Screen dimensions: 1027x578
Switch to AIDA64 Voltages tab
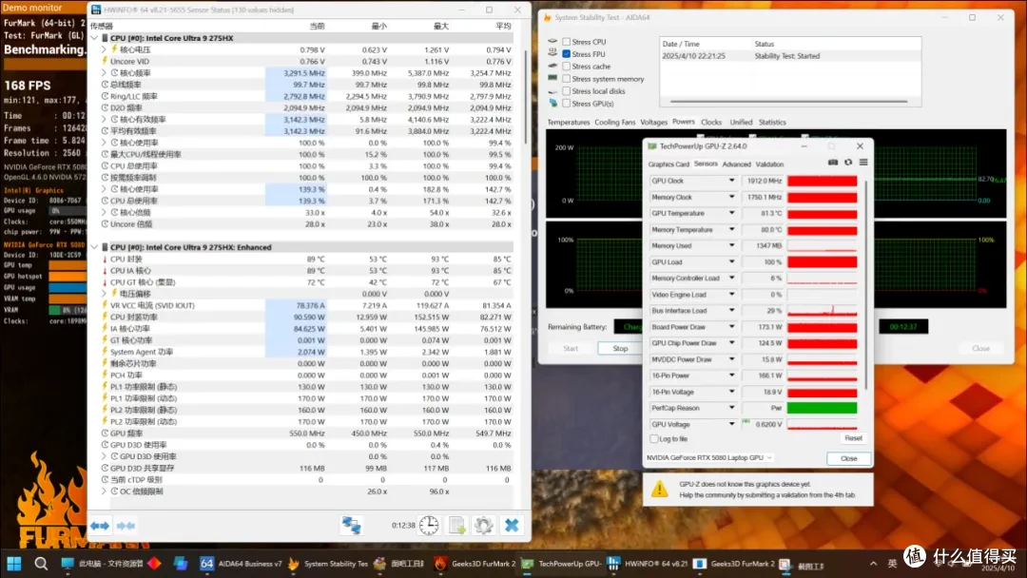pyautogui.click(x=653, y=123)
